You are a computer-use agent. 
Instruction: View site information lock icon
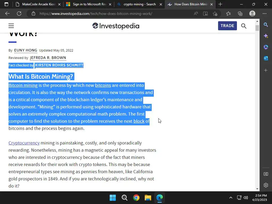pyautogui.click(x=33, y=14)
